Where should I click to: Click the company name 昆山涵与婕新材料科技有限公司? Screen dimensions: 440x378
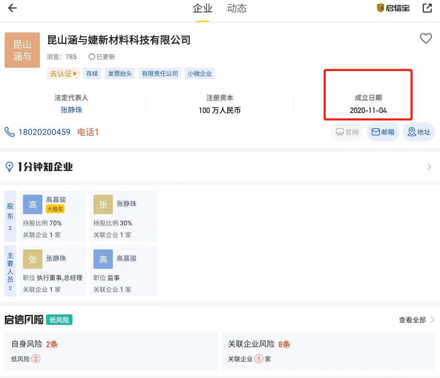coord(119,40)
